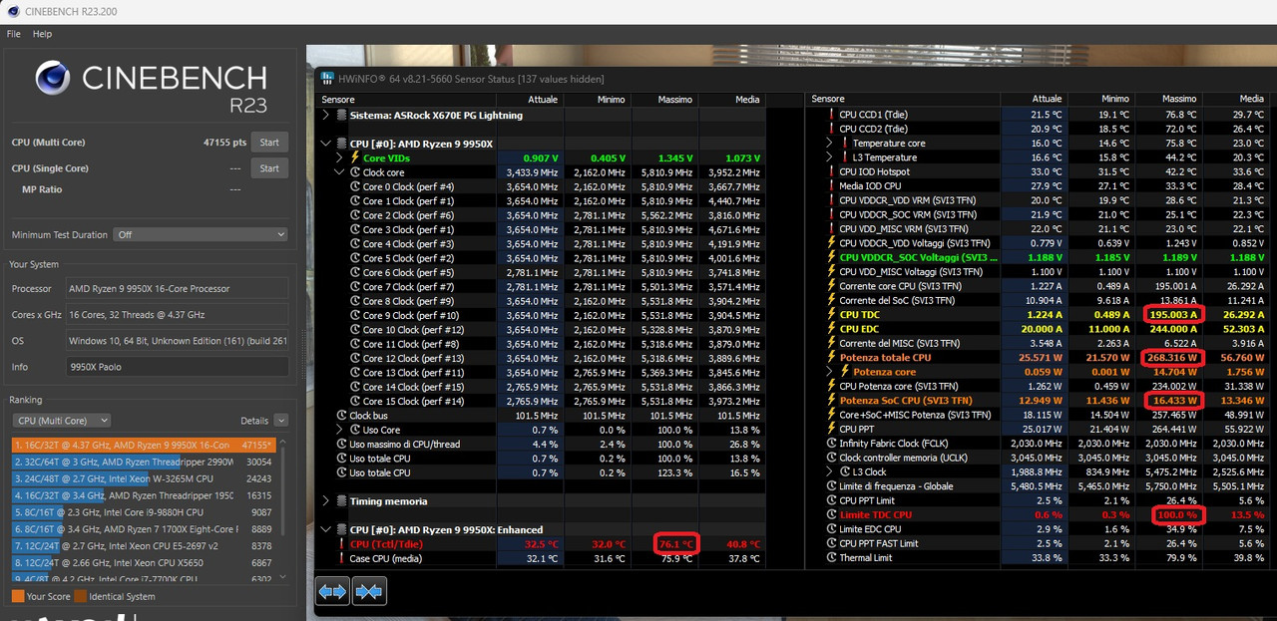
Task: Click the clock icon beside Limite TDC CPU
Action: point(831,514)
